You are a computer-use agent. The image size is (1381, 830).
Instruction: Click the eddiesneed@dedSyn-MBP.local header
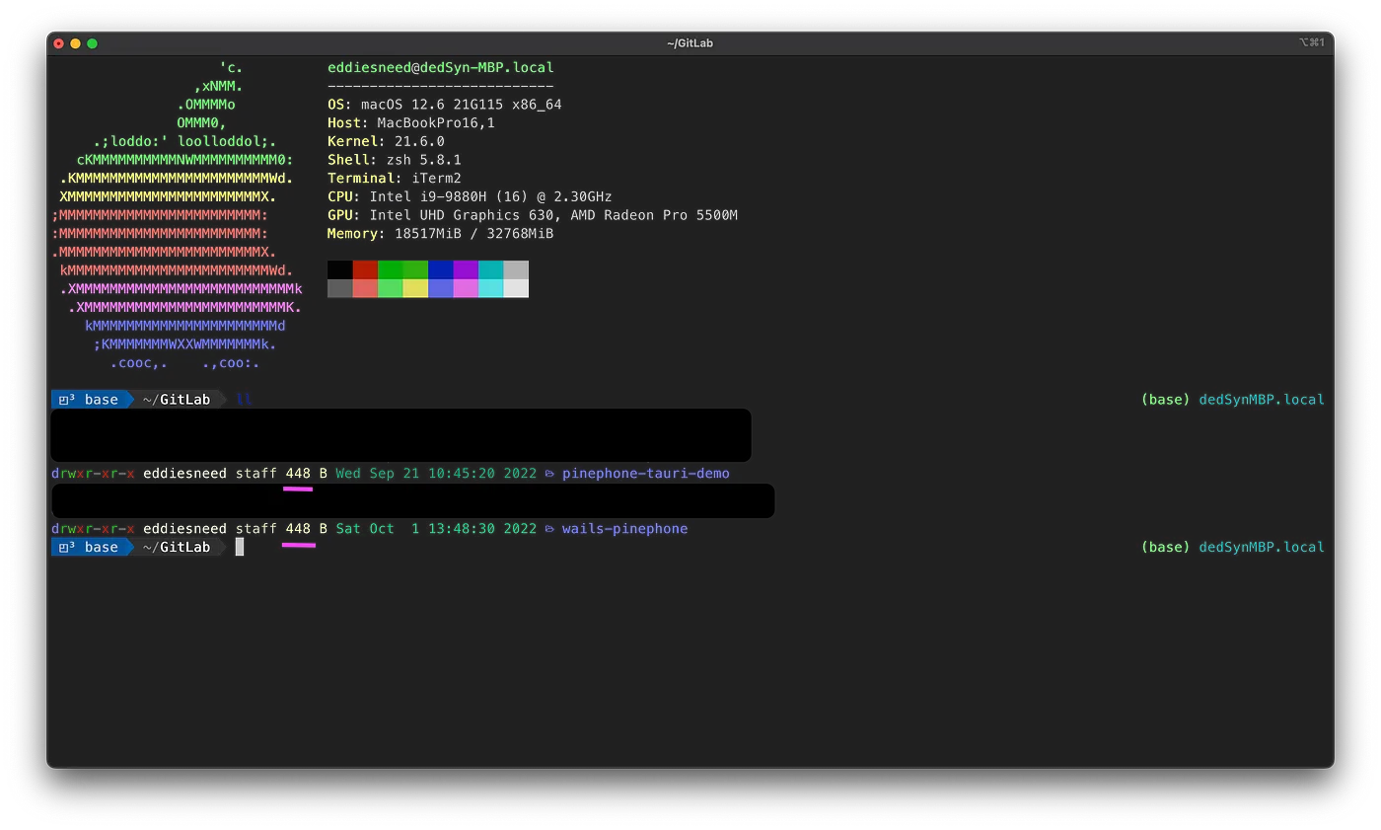441,68
